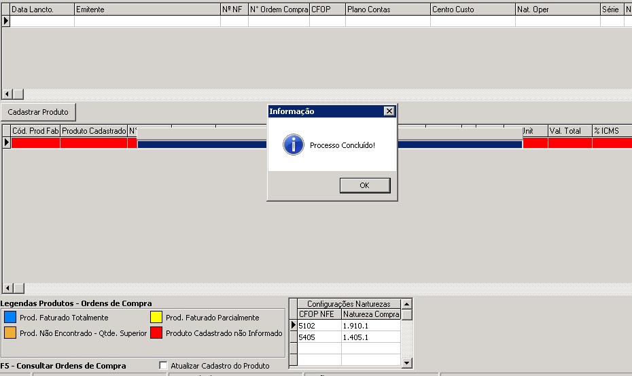Click the Cadastrar Produto button

tap(38, 111)
